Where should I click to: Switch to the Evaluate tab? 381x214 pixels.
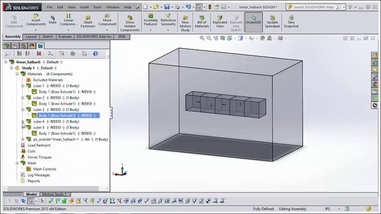pos(65,37)
